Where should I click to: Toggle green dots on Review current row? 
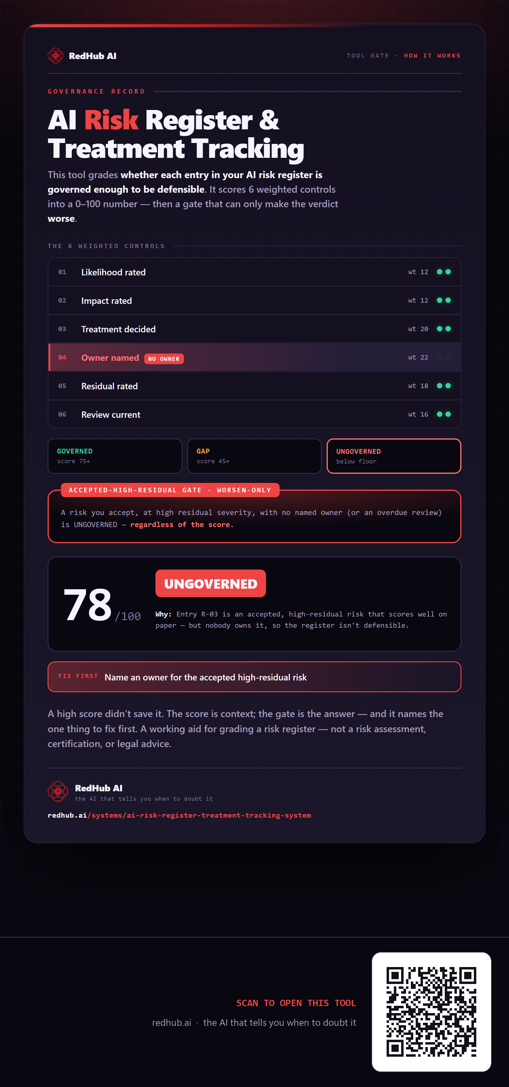click(x=444, y=414)
